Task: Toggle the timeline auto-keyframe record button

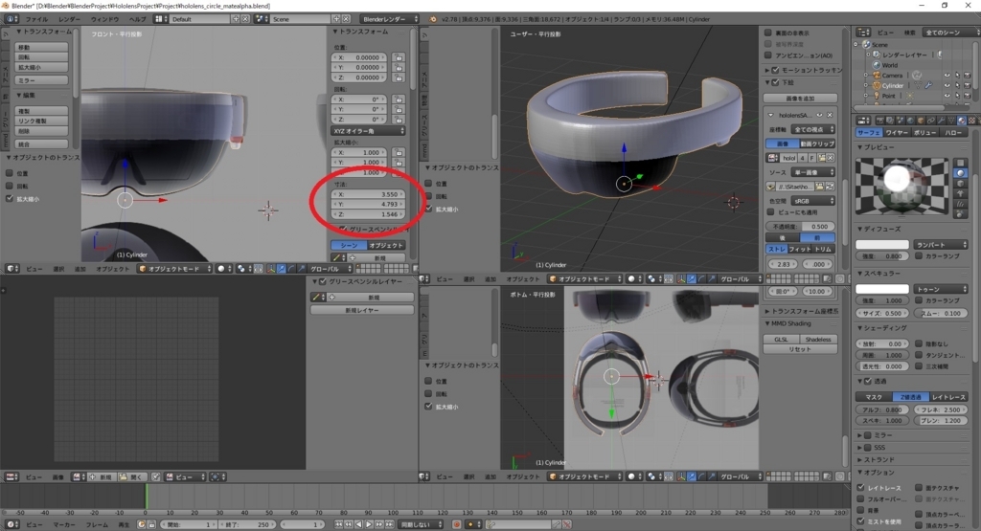Action: pos(457,524)
